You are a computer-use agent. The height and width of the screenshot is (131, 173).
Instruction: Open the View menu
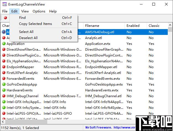(x=25, y=11)
